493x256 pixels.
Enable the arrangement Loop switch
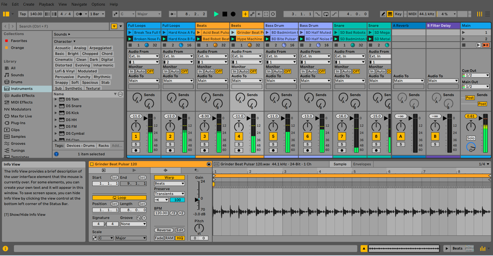click(326, 14)
